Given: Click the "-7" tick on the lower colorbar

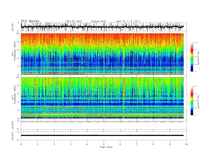Looking at the screenshot, I should [196, 115].
